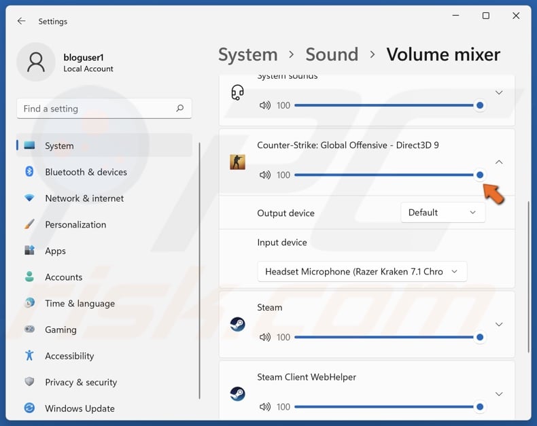This screenshot has width=537, height=426.
Task: Open the Output device Default dropdown
Action: 443,212
